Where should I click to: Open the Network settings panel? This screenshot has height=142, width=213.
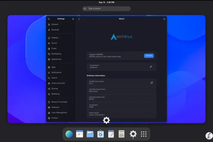point(61,24)
